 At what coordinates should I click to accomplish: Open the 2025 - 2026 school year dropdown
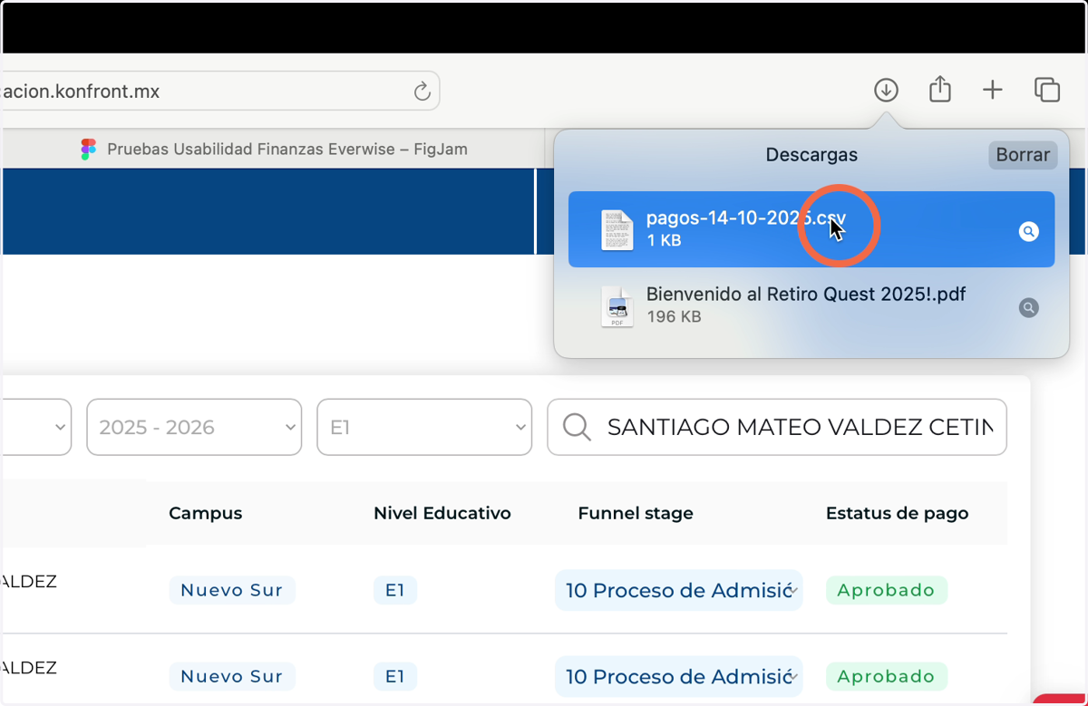pos(194,427)
